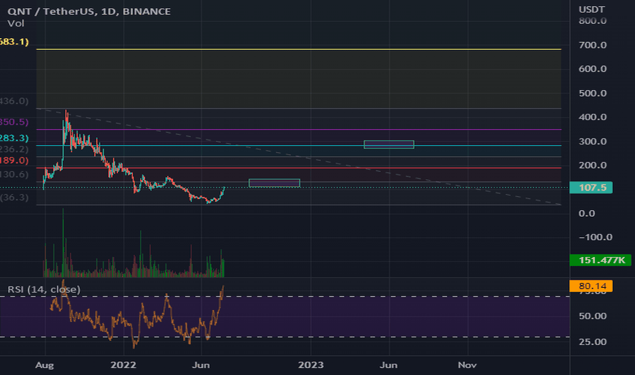Click the 500.0 price axis label
Viewport: 635px width, 375px height.
pyautogui.click(x=593, y=93)
